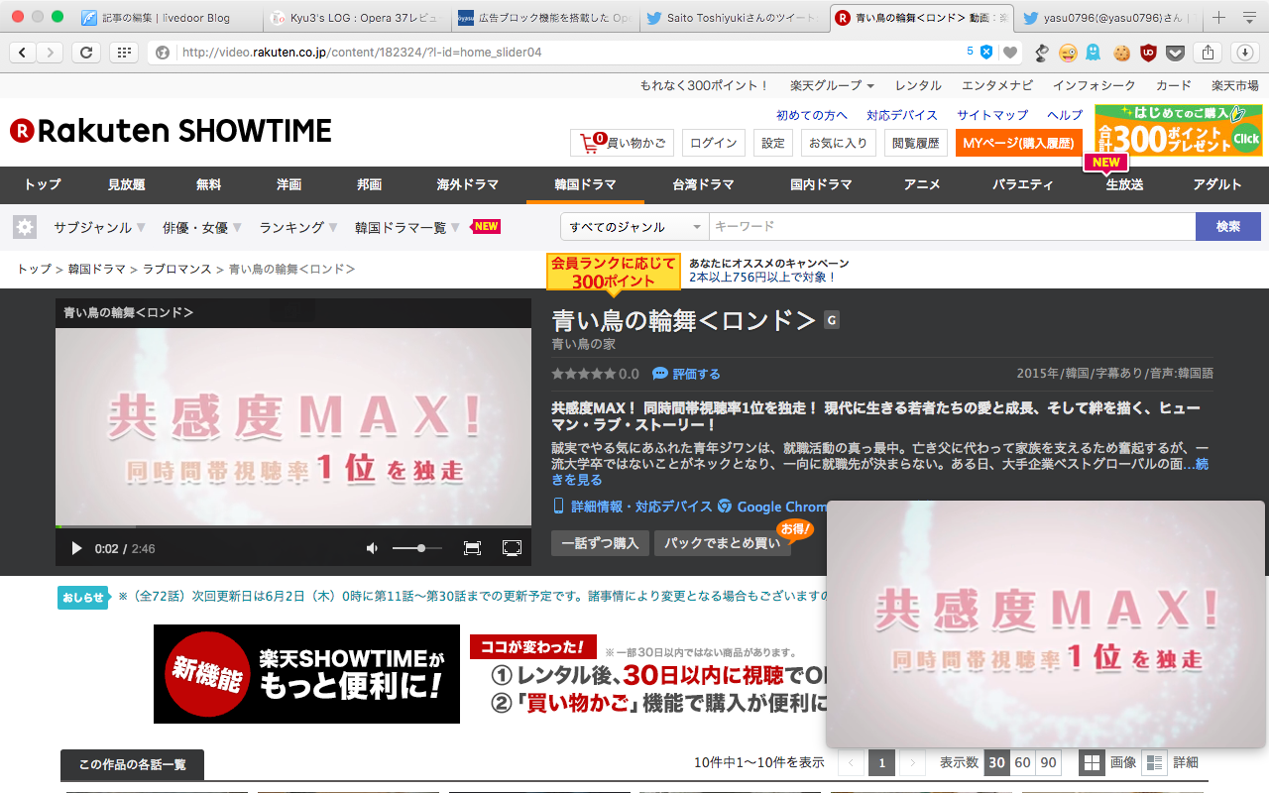
Task: Open the この作品の各話一覧 tab
Action: 132,764
